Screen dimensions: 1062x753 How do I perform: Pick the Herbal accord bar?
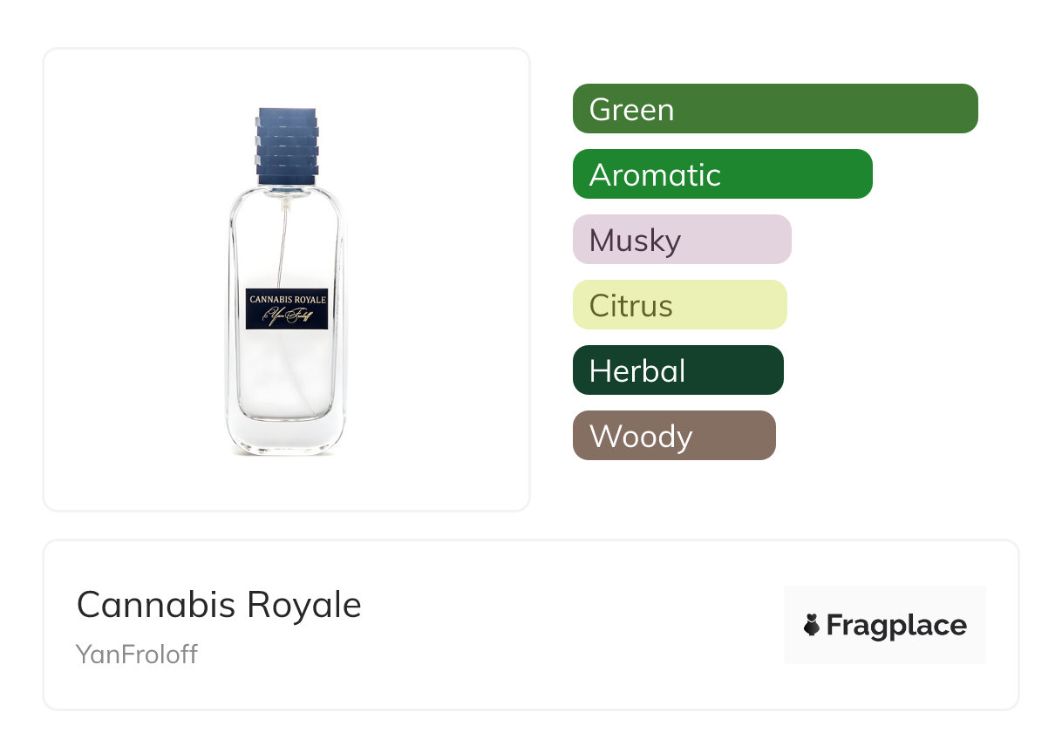point(677,370)
